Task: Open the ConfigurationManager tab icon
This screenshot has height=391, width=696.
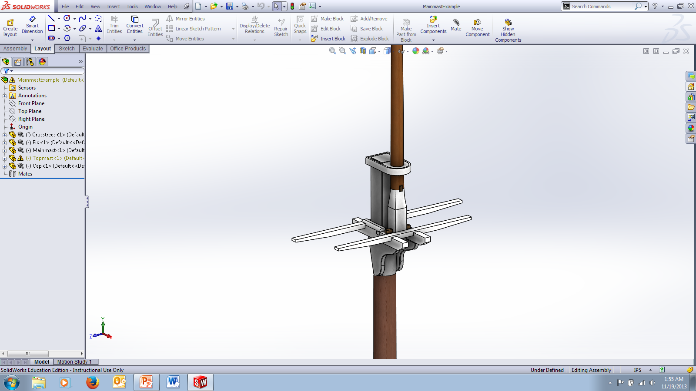Action: 30,62
